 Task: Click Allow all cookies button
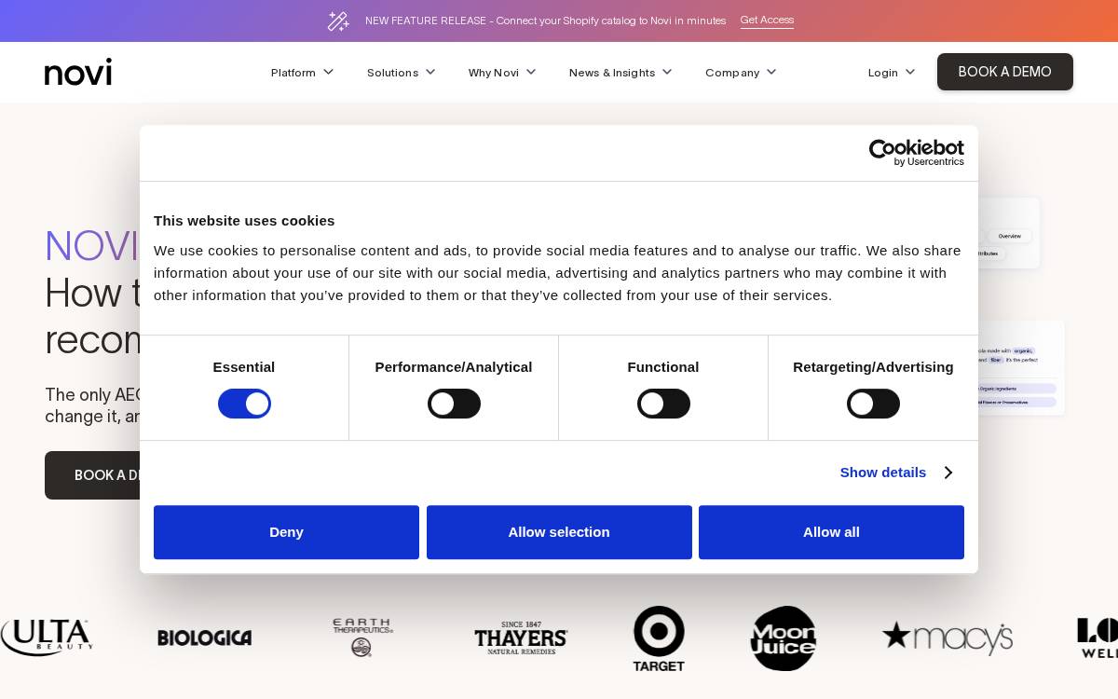831,532
